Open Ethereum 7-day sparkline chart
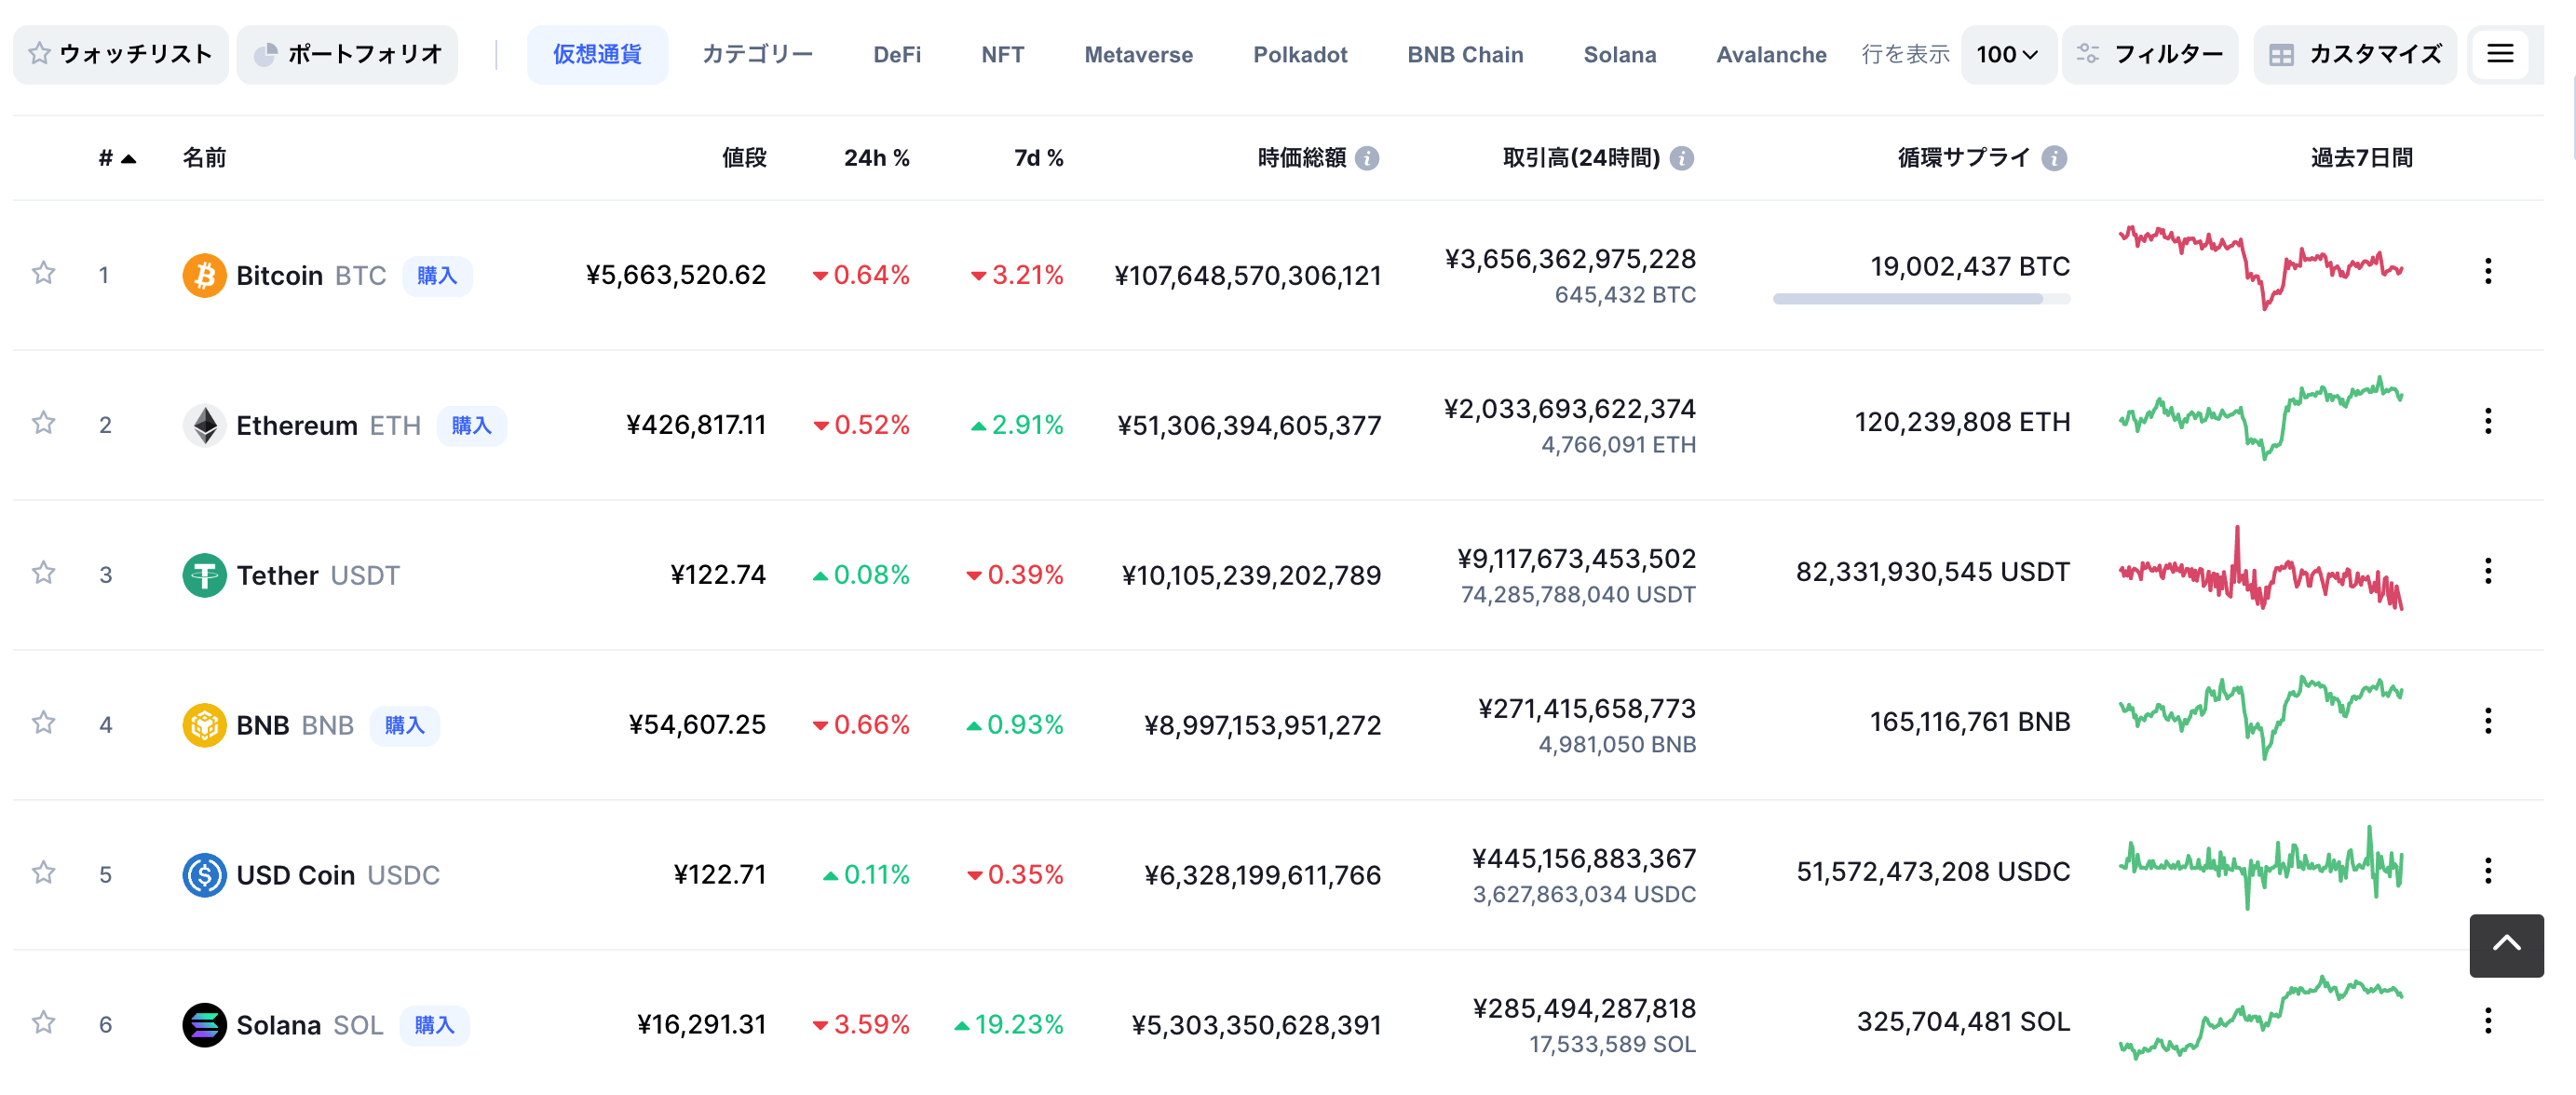 point(2260,418)
